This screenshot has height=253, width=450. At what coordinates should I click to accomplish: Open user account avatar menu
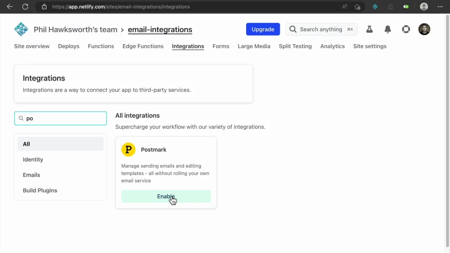click(x=424, y=29)
